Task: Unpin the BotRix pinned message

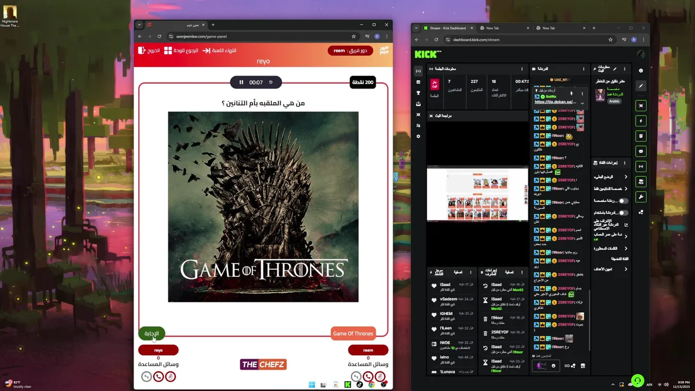Action: pos(571,93)
